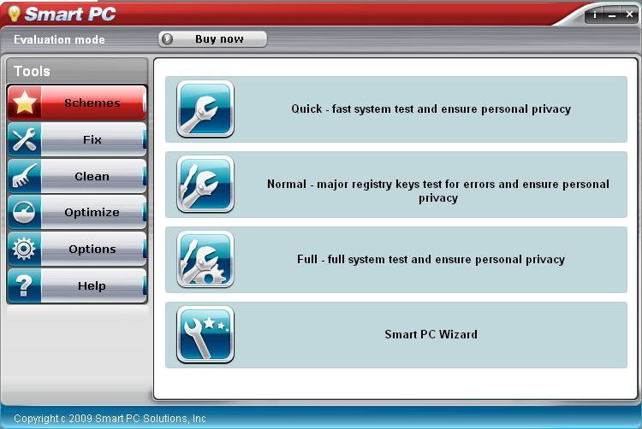
Task: Click the Schemes star icon
Action: pos(24,103)
